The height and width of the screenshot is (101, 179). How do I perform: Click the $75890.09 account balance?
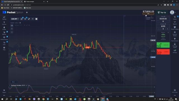pyautogui.click(x=148, y=12)
